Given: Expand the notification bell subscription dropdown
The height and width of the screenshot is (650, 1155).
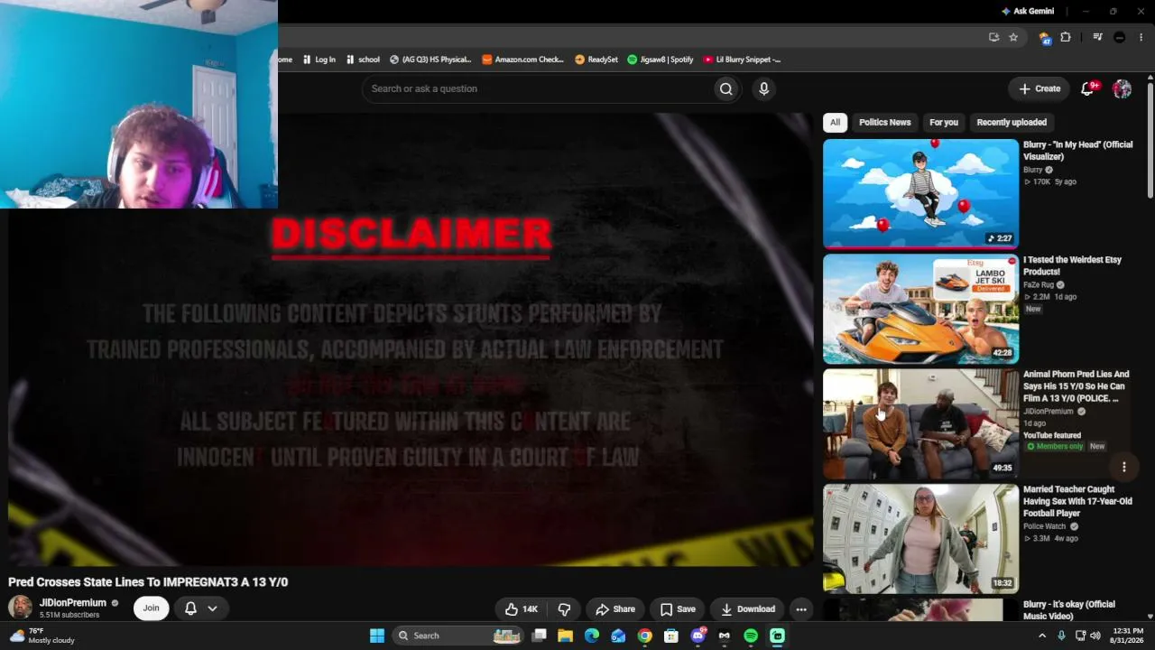Looking at the screenshot, I should [x=212, y=608].
